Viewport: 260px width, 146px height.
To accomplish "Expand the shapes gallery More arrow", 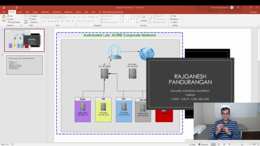I will pos(139,22).
